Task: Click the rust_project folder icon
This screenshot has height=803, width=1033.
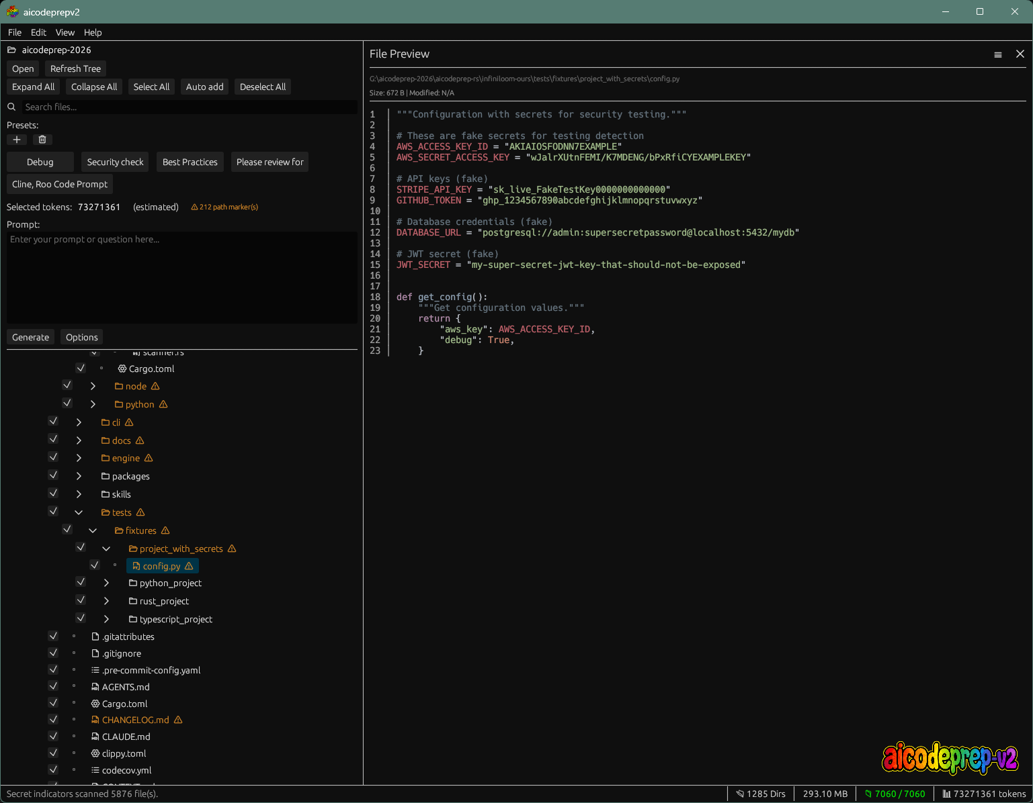Action: tap(133, 601)
